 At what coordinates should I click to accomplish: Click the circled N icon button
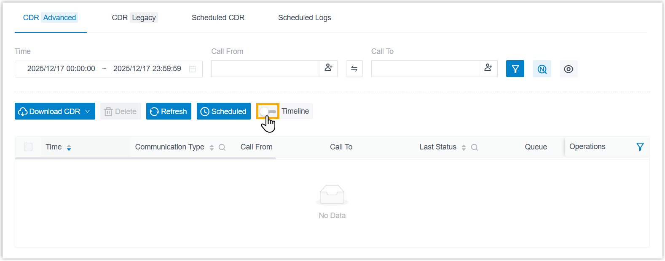542,69
